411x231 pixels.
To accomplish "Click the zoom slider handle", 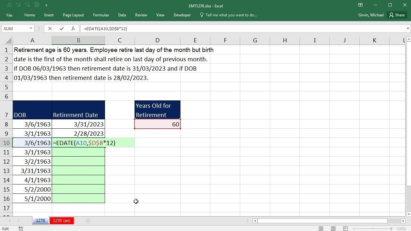I will point(373,228).
